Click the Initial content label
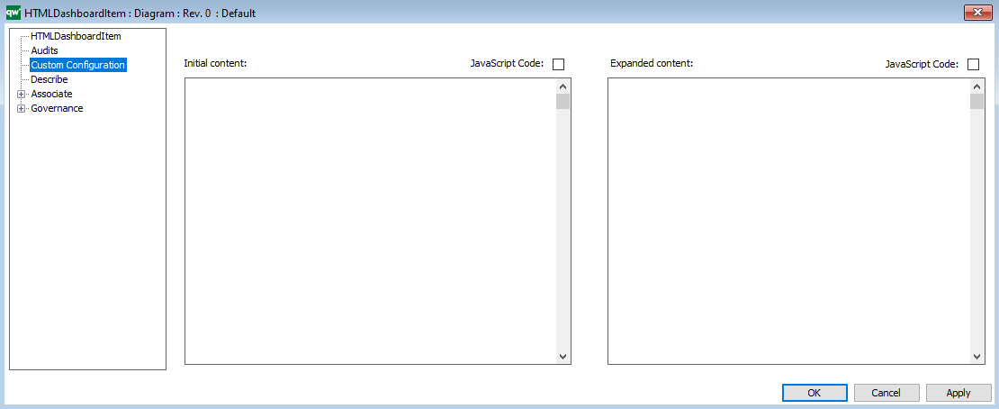Viewport: 999px width, 409px height. tap(215, 63)
